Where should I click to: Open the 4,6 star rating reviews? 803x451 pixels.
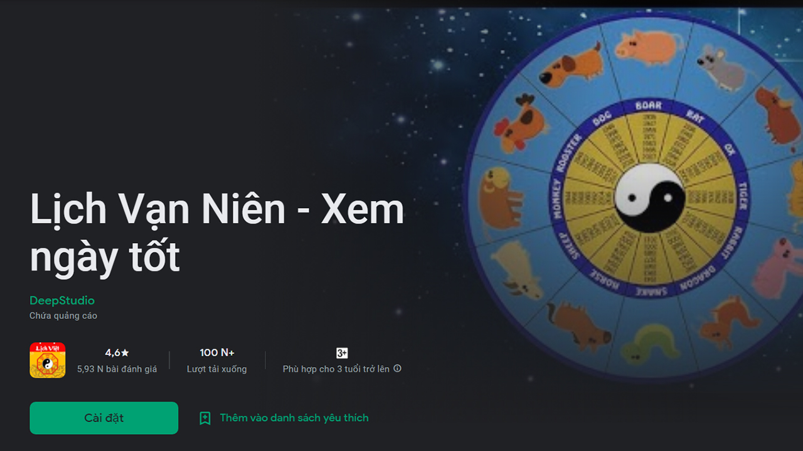tap(117, 360)
